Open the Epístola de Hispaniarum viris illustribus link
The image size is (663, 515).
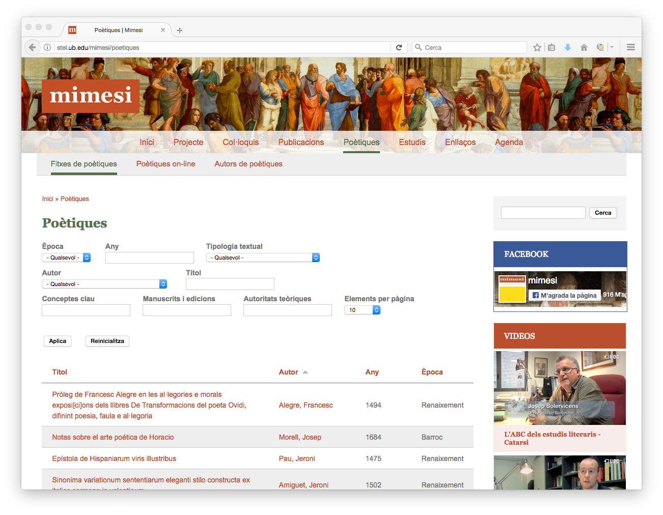114,459
